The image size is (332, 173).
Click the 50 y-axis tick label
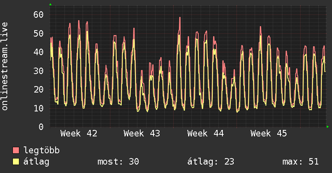pos(39,33)
